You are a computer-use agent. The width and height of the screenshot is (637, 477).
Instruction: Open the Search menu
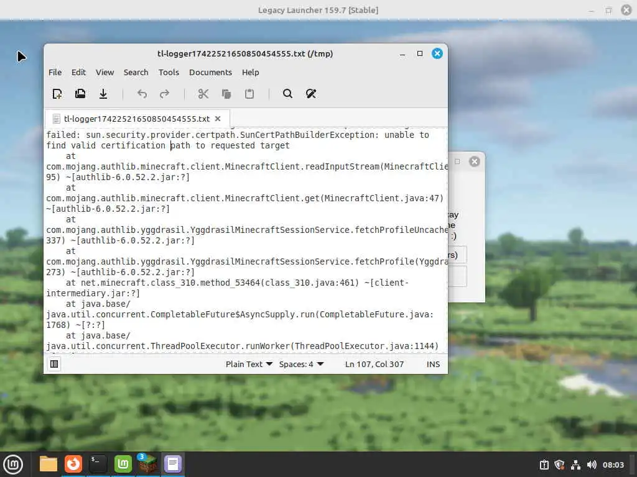click(x=136, y=72)
